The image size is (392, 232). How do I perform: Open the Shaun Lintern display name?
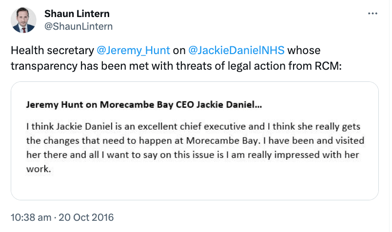point(77,14)
